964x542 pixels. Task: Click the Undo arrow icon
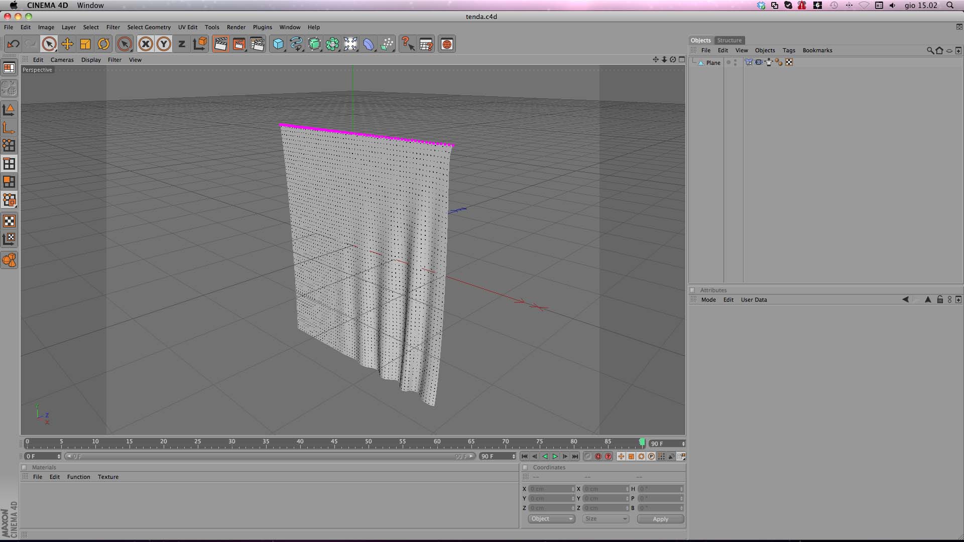tap(13, 44)
